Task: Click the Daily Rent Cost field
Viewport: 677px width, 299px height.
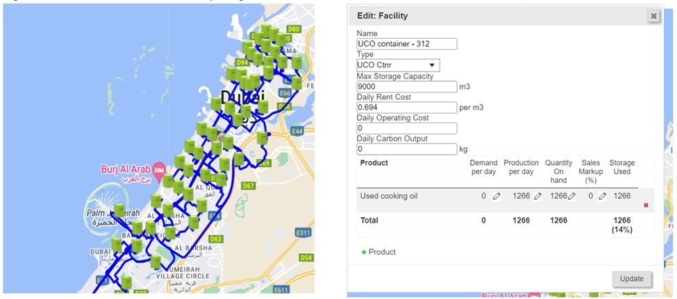Action: [x=407, y=107]
